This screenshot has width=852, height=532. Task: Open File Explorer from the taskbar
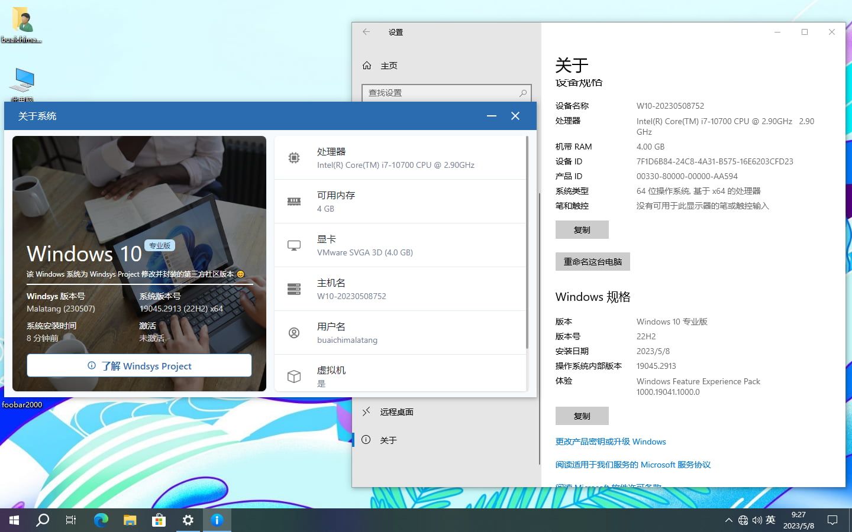tap(130, 520)
